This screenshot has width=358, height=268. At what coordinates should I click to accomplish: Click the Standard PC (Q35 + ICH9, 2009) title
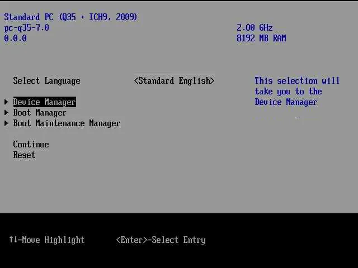tap(71, 17)
